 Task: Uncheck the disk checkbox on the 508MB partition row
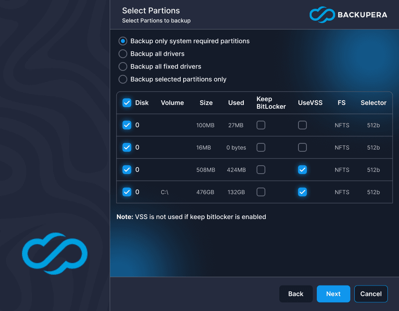pyautogui.click(x=127, y=170)
